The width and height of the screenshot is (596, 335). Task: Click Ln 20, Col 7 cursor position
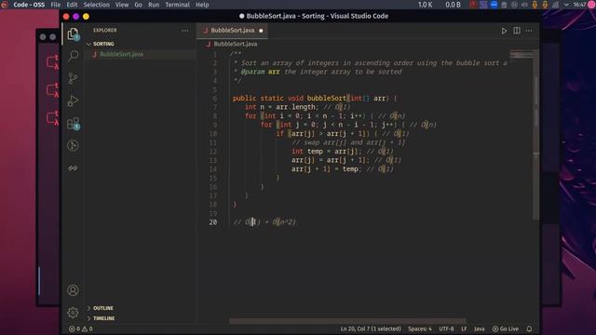tap(371, 328)
